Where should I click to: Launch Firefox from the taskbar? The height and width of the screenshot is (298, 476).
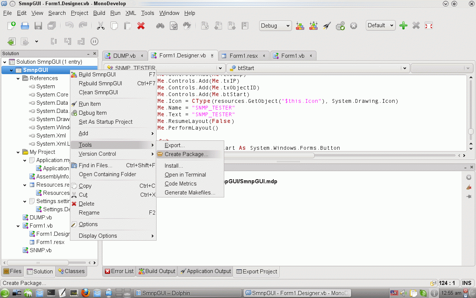coord(86,293)
